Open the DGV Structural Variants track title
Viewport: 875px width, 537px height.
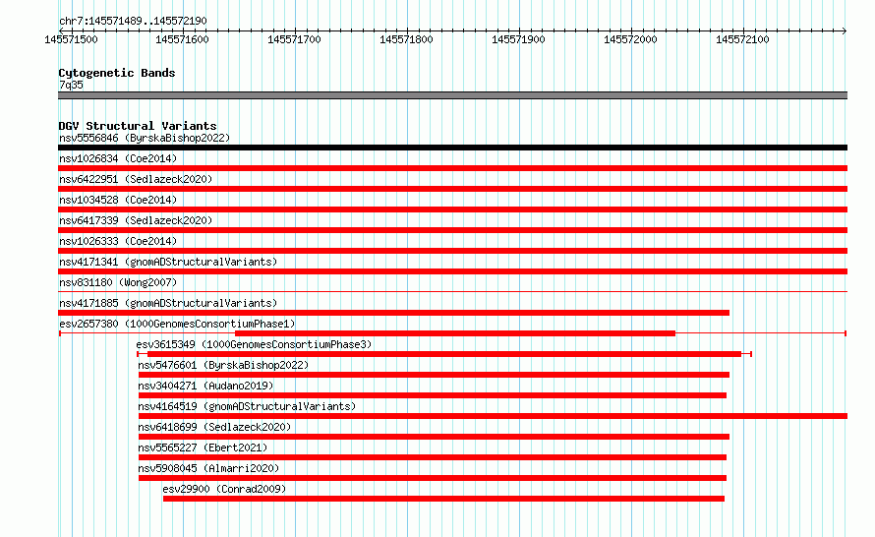(x=138, y=126)
